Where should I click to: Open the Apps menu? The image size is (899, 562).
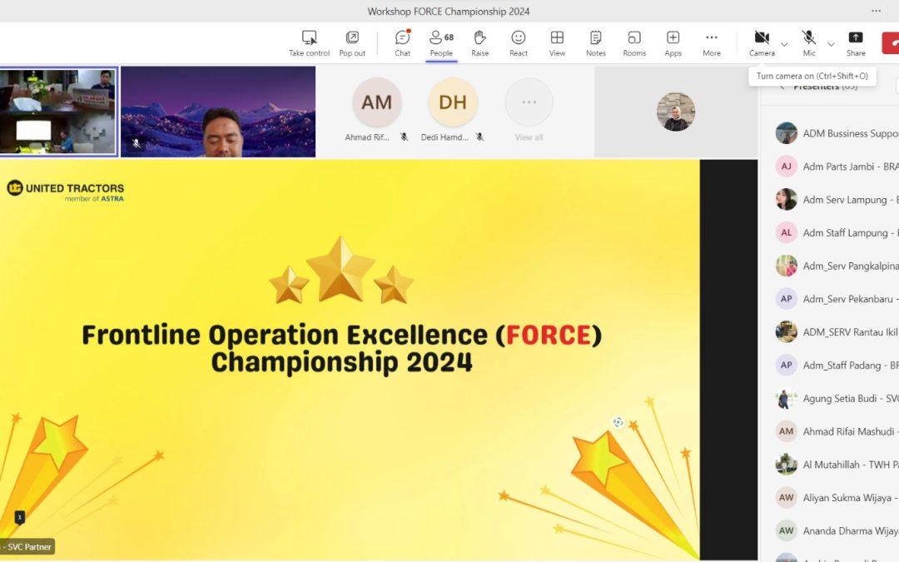pos(673,43)
